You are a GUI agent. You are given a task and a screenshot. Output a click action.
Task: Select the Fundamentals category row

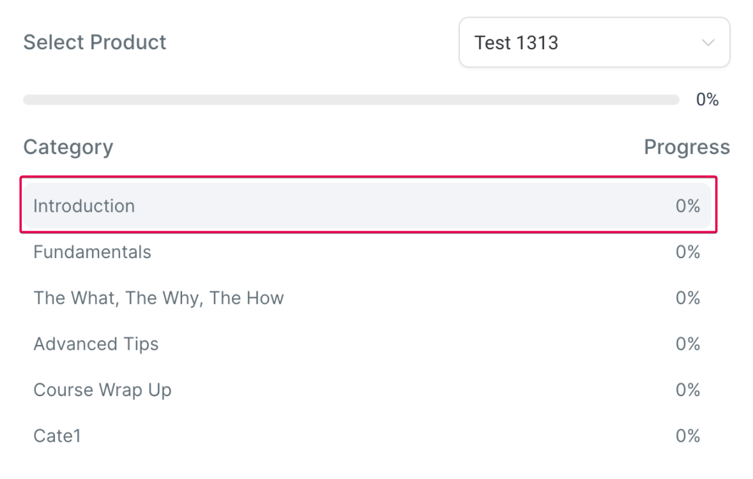click(367, 252)
